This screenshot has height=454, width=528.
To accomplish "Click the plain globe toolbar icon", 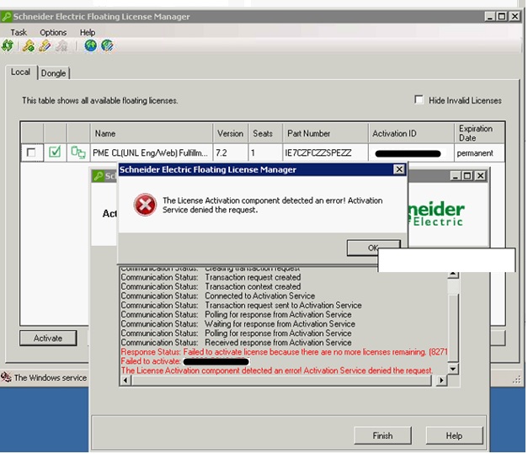I will click(91, 45).
